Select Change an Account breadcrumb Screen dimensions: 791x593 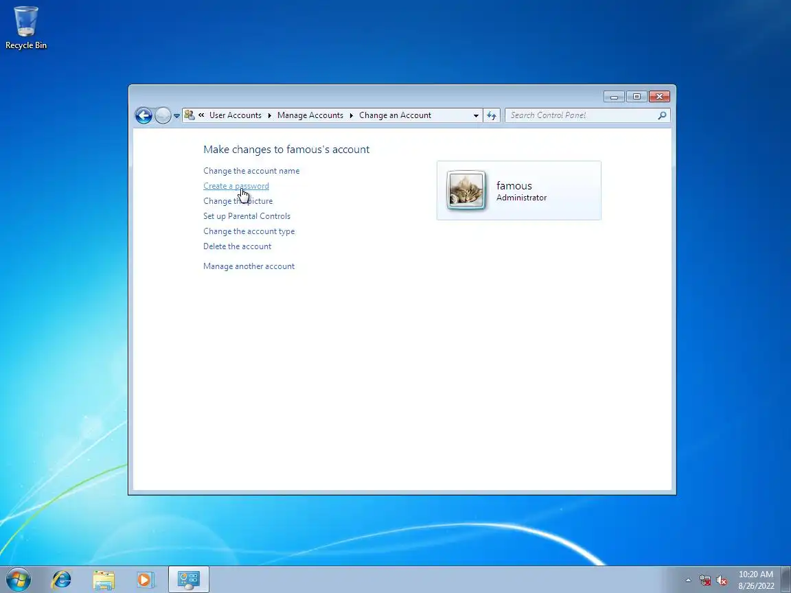click(x=395, y=115)
